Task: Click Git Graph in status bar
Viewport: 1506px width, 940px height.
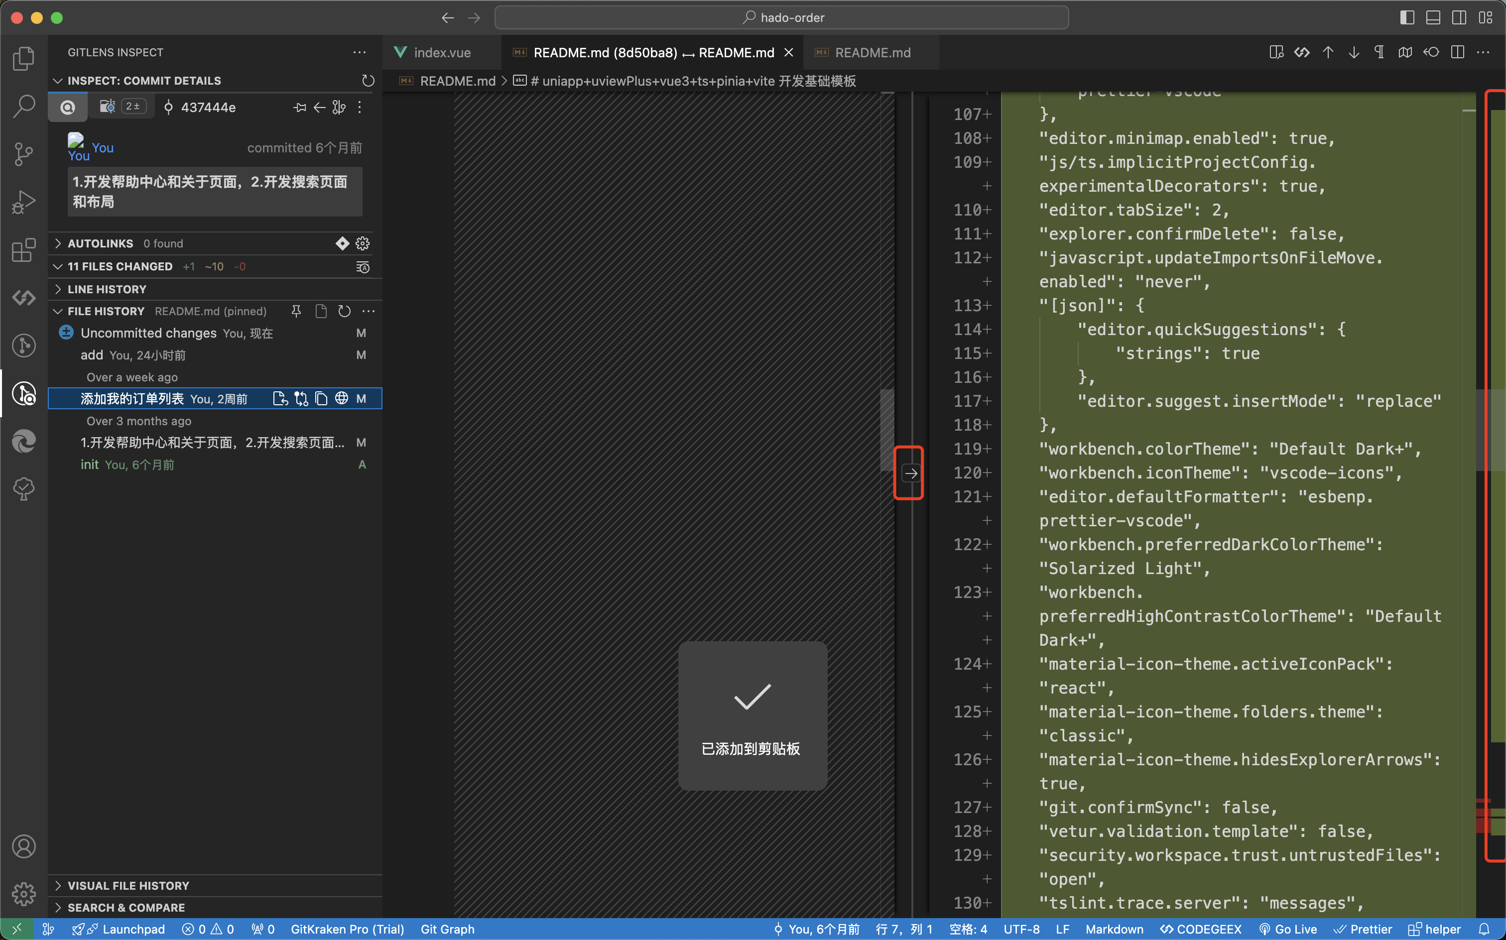Action: [x=447, y=929]
